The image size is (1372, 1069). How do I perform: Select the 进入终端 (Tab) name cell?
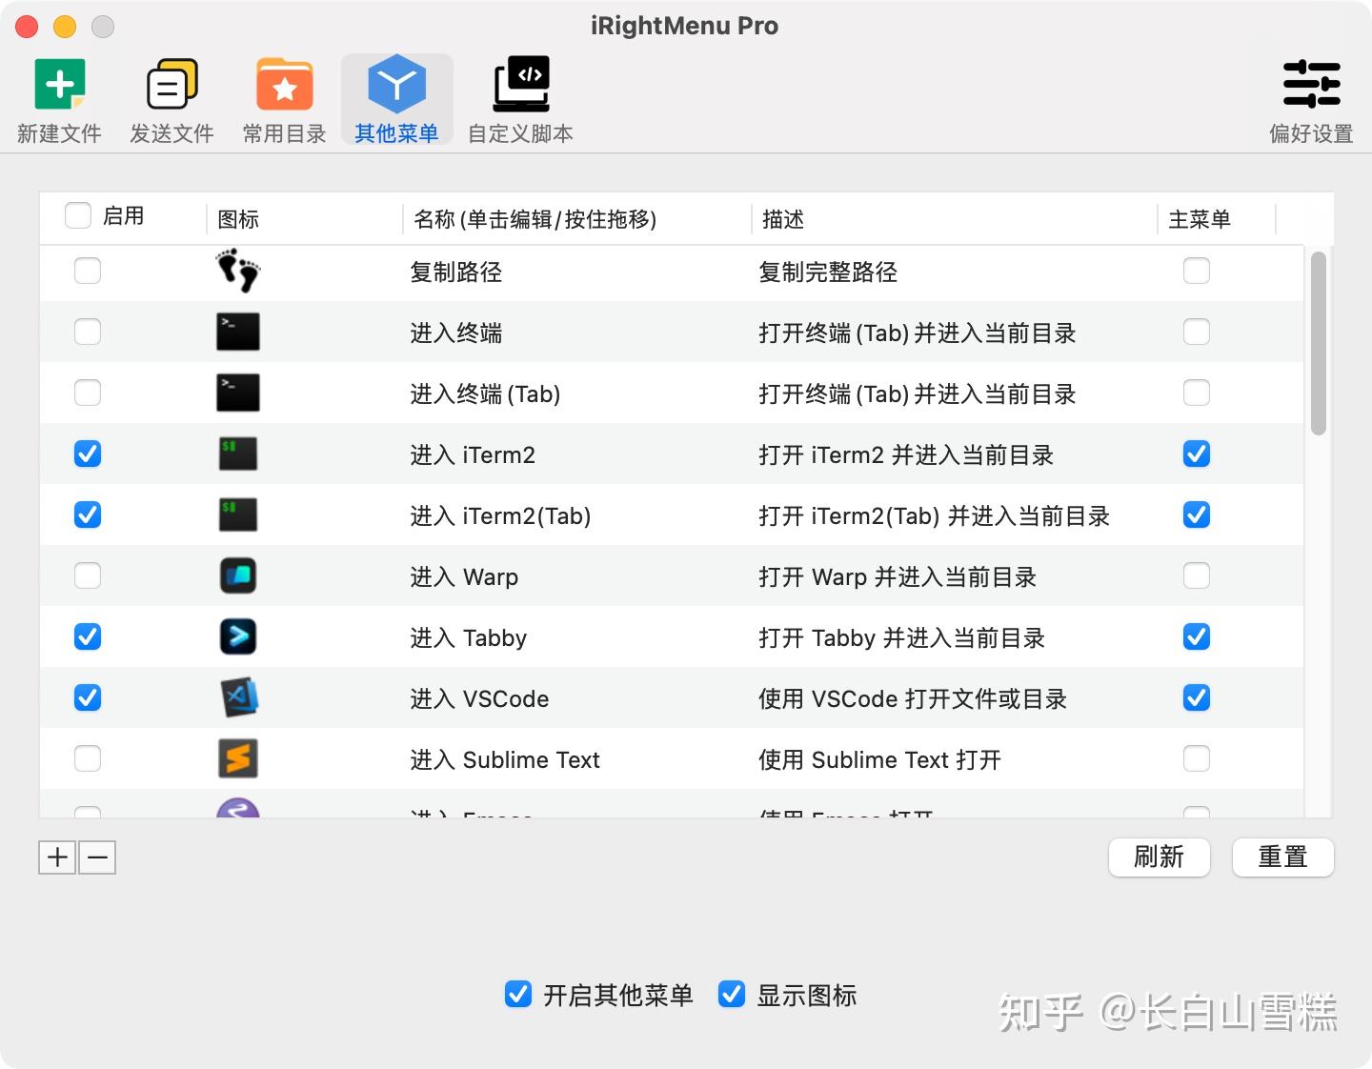485,393
